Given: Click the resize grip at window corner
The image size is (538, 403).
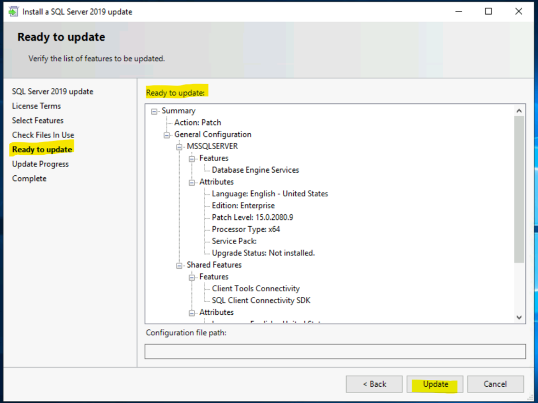Looking at the screenshot, I should point(530,397).
